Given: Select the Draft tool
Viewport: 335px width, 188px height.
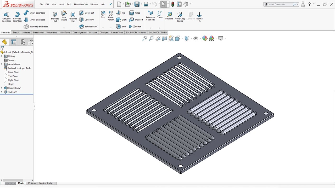Looking at the screenshot, I should coord(121,20).
